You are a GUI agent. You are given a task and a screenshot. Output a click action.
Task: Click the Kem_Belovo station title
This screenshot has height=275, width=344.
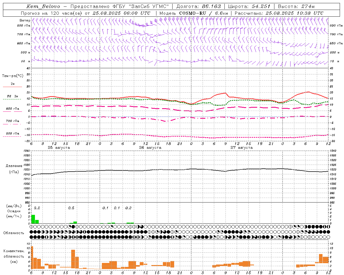[43, 6]
